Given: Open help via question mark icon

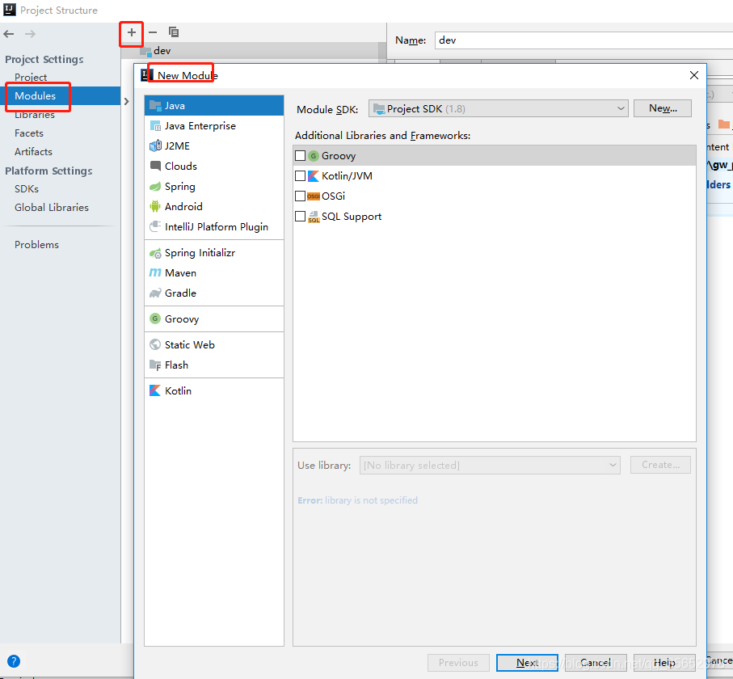Looking at the screenshot, I should [x=14, y=661].
